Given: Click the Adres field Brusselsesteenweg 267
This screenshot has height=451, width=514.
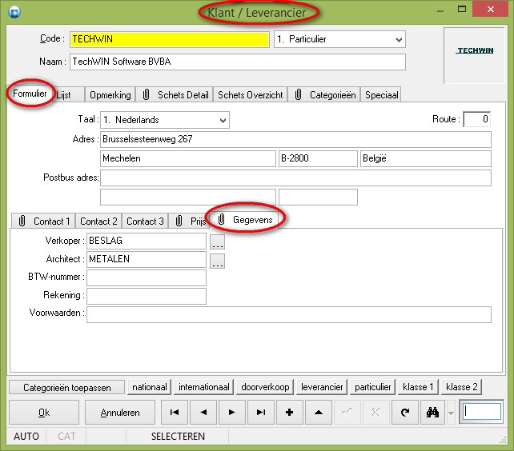Looking at the screenshot, I should (295, 139).
